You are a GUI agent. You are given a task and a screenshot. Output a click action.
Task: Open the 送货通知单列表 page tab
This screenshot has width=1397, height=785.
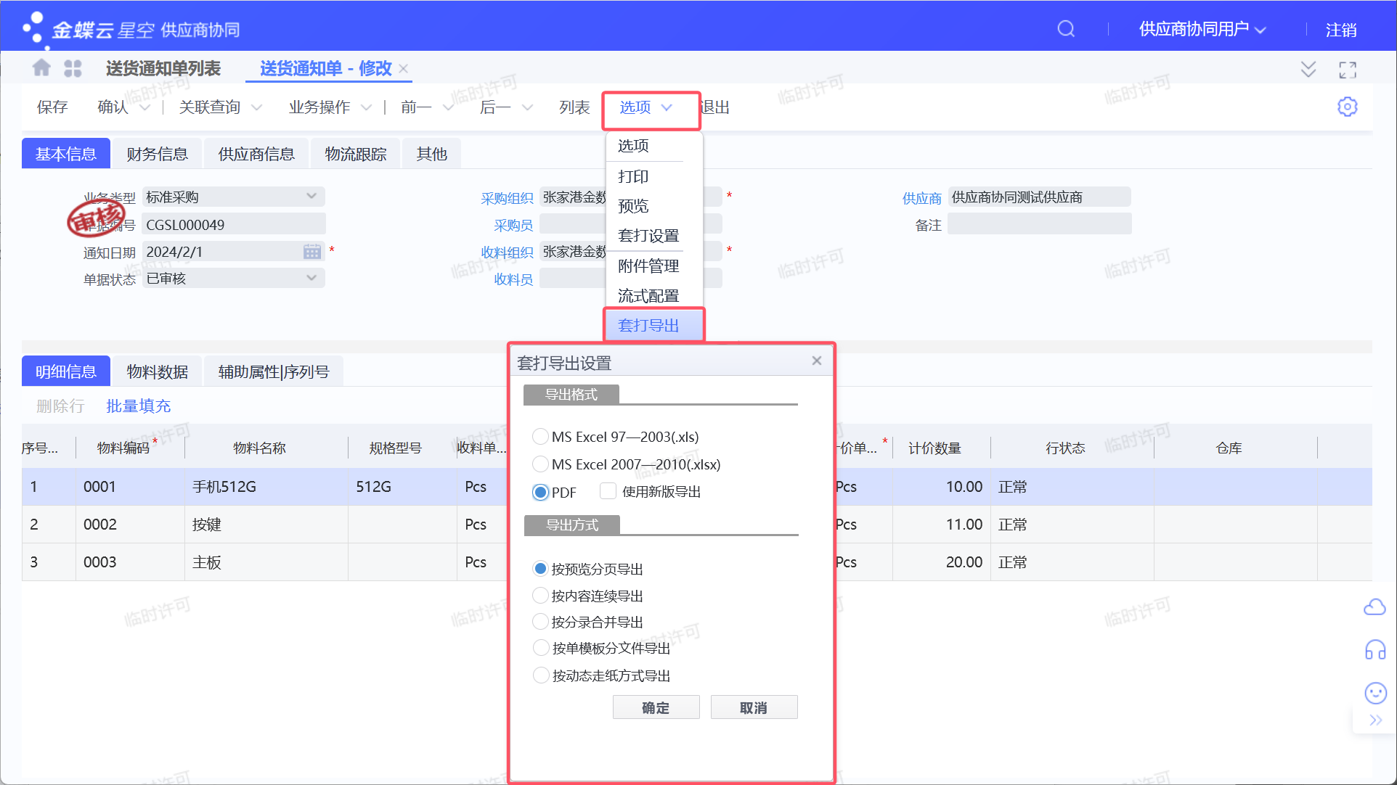163,68
